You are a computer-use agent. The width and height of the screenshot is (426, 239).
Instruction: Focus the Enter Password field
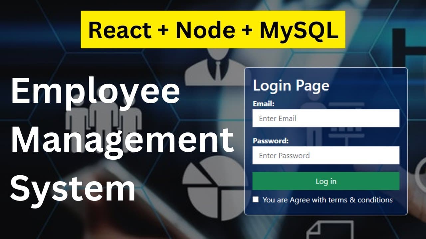coord(326,155)
